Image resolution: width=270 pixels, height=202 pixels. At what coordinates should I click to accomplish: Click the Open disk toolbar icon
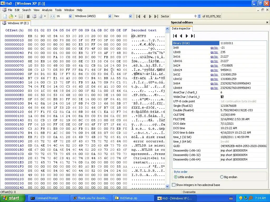(x=34, y=16)
